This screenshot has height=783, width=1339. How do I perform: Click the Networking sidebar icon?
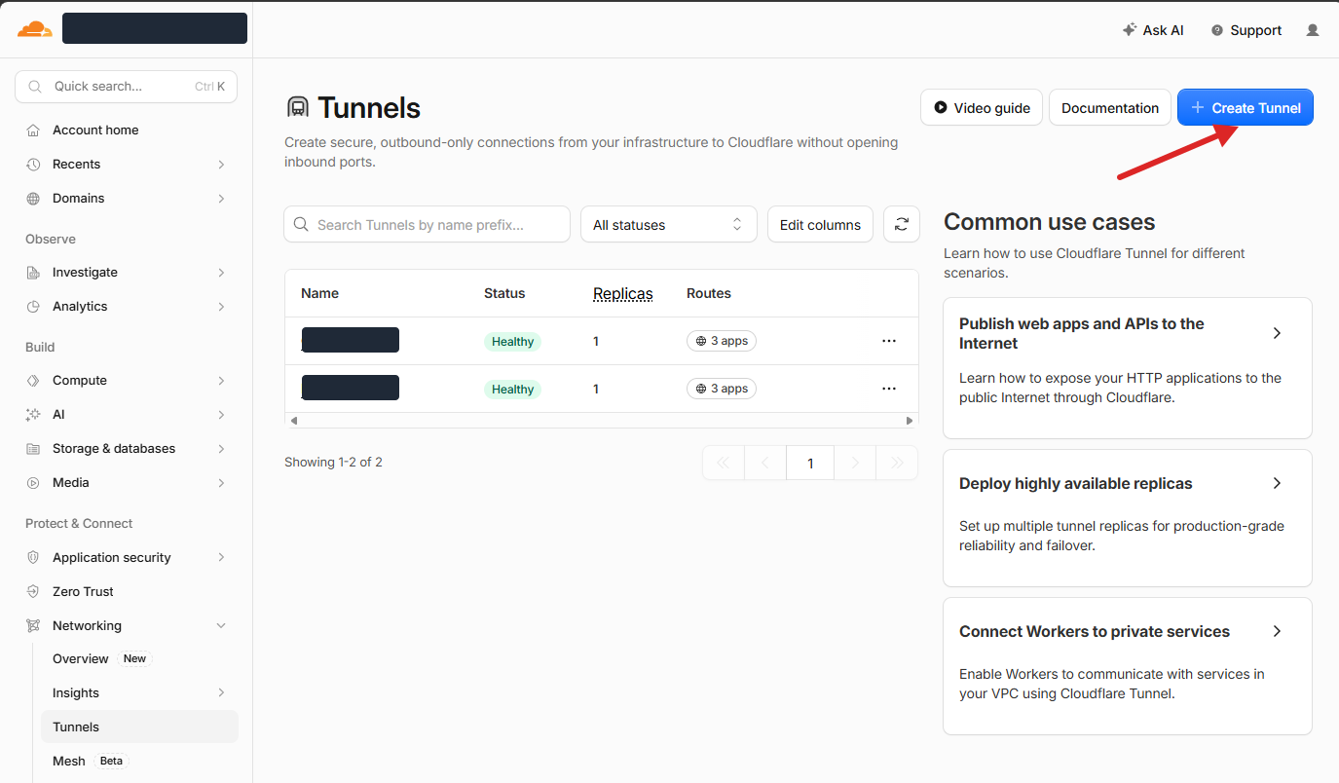coord(33,626)
